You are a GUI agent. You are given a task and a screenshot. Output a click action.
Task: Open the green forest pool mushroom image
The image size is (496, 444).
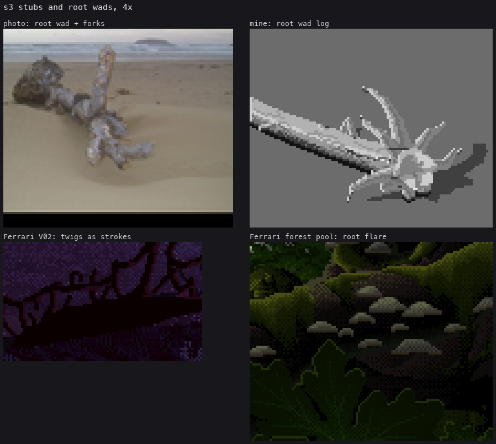(371, 341)
